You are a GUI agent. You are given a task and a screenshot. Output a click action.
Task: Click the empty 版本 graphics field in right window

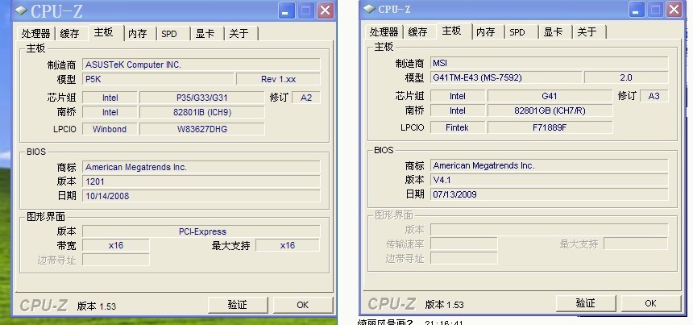click(x=550, y=230)
